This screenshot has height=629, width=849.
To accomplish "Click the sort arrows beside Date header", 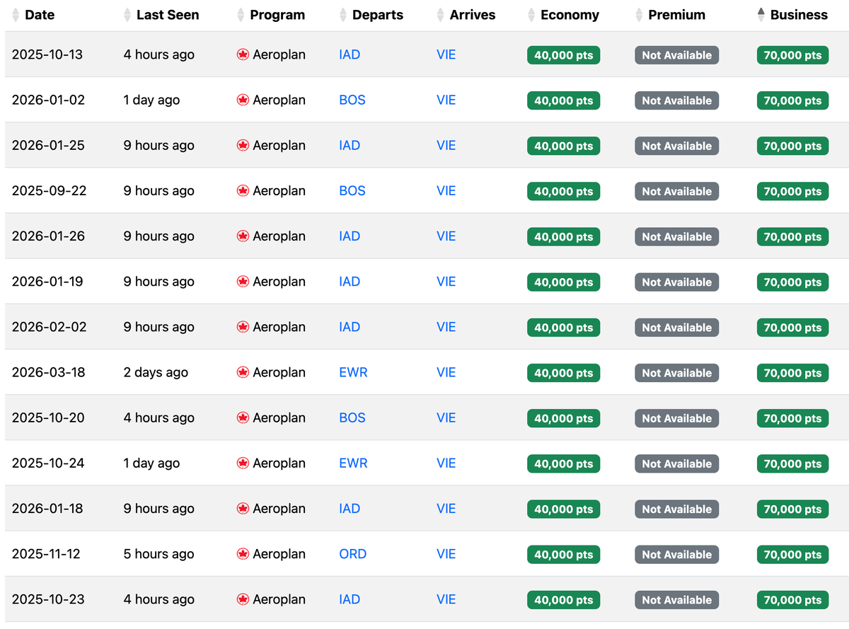I will pos(16,15).
